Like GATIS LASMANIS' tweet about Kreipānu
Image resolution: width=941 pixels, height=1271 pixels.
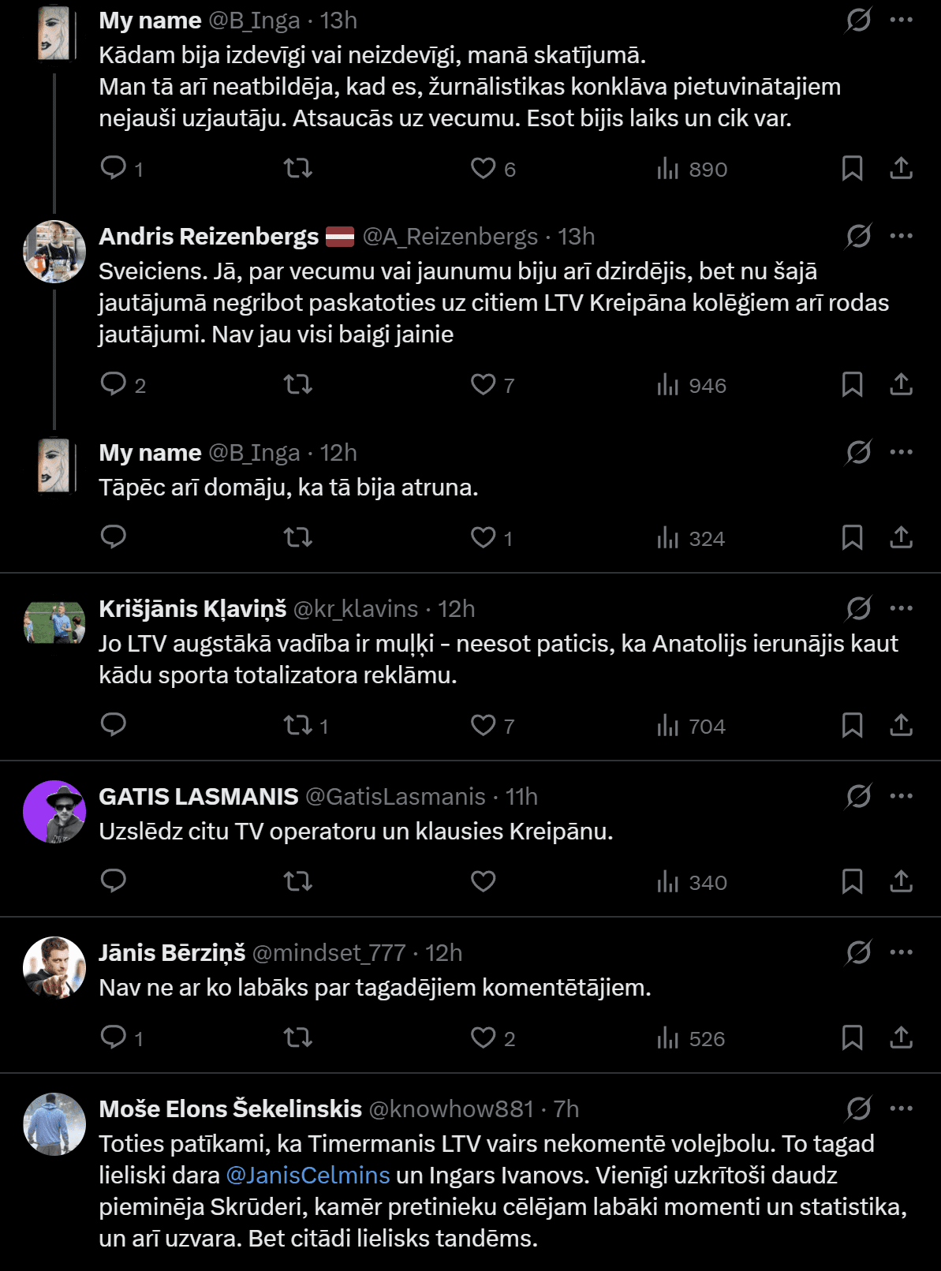tap(483, 881)
